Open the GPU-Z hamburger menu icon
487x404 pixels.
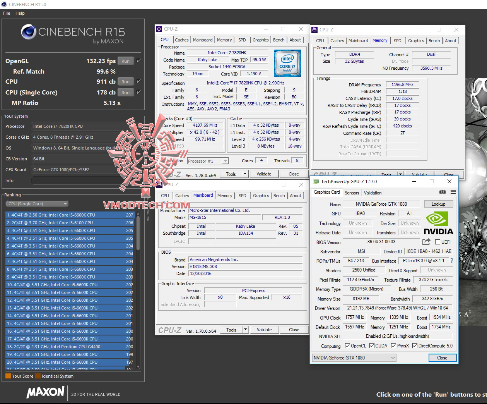tap(453, 192)
